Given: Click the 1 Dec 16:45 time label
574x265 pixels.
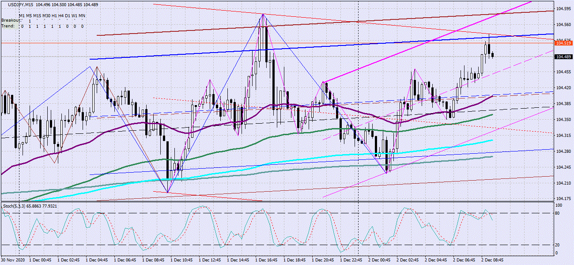Looking at the screenshot, I should point(266,260).
